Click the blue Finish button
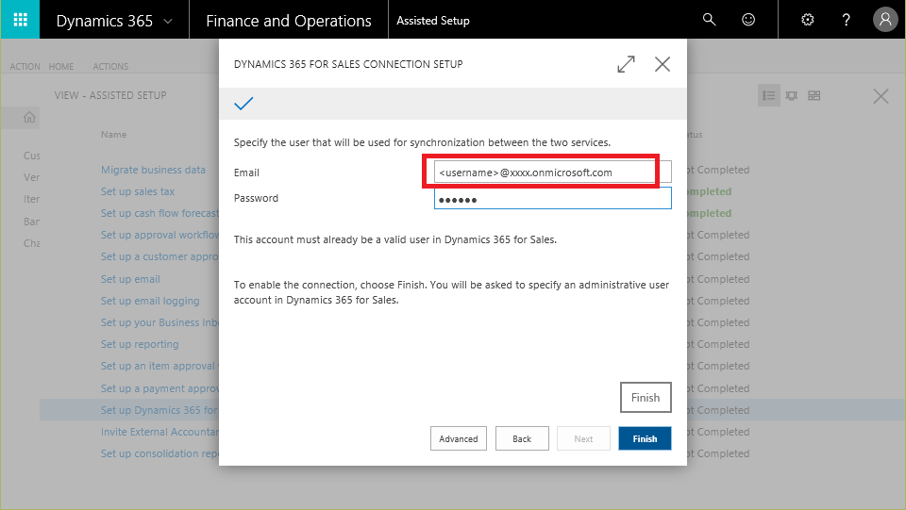 pyautogui.click(x=645, y=438)
